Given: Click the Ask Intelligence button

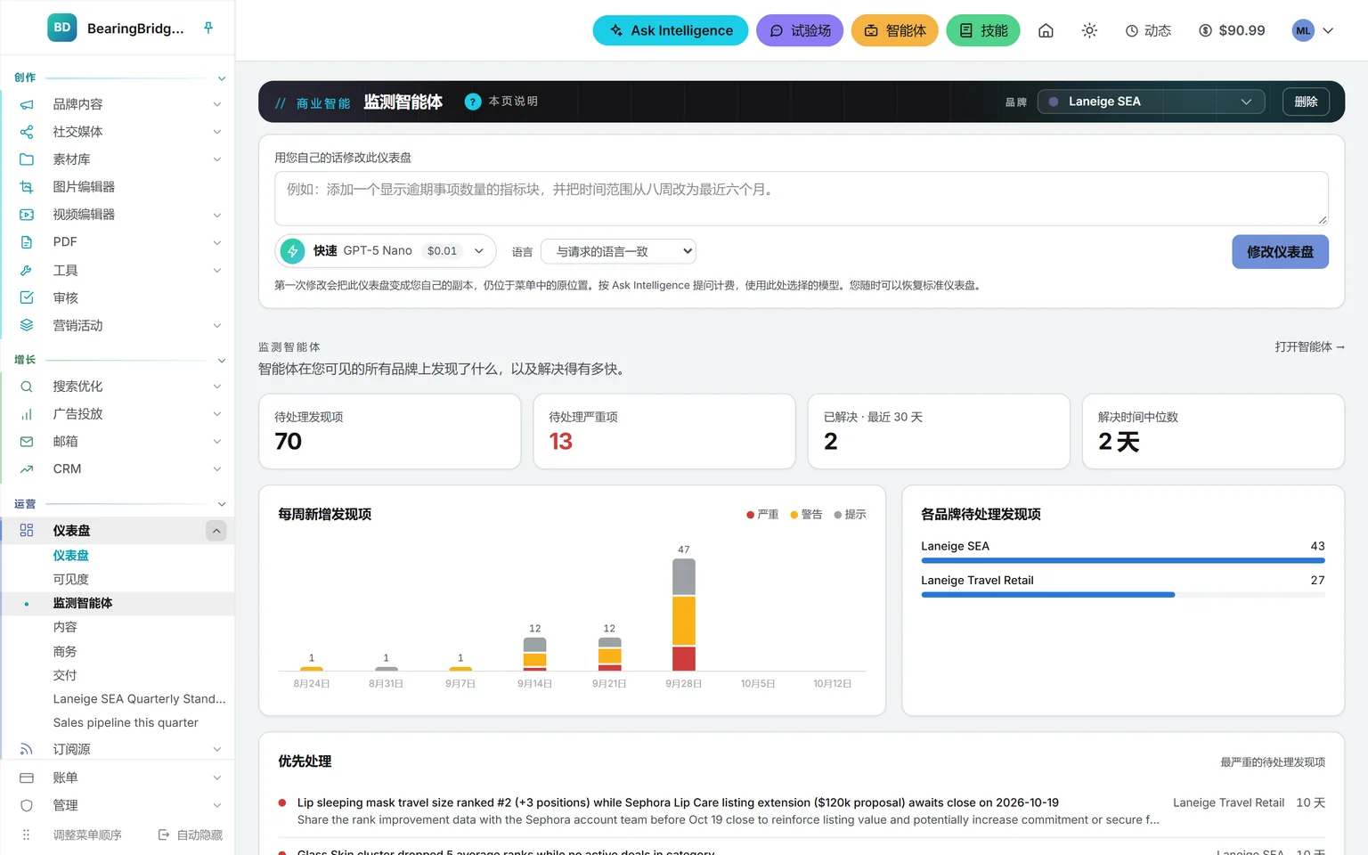Looking at the screenshot, I should pyautogui.click(x=671, y=30).
